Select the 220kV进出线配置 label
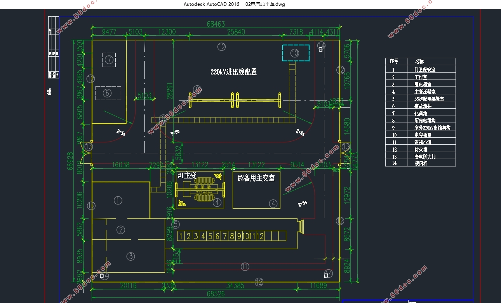The image size is (501, 303). pos(234,72)
